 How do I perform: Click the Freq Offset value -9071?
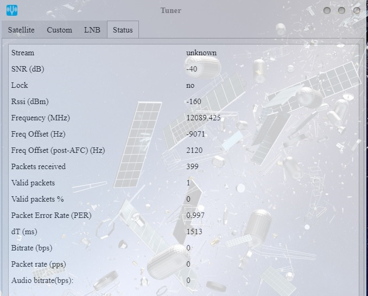click(x=195, y=134)
